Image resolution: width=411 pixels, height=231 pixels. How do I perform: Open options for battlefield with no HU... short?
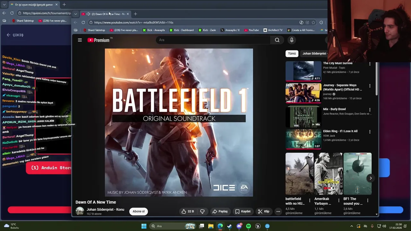tap(310, 200)
